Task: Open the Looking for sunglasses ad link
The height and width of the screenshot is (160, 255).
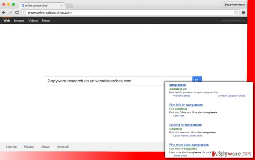Action: (185, 125)
